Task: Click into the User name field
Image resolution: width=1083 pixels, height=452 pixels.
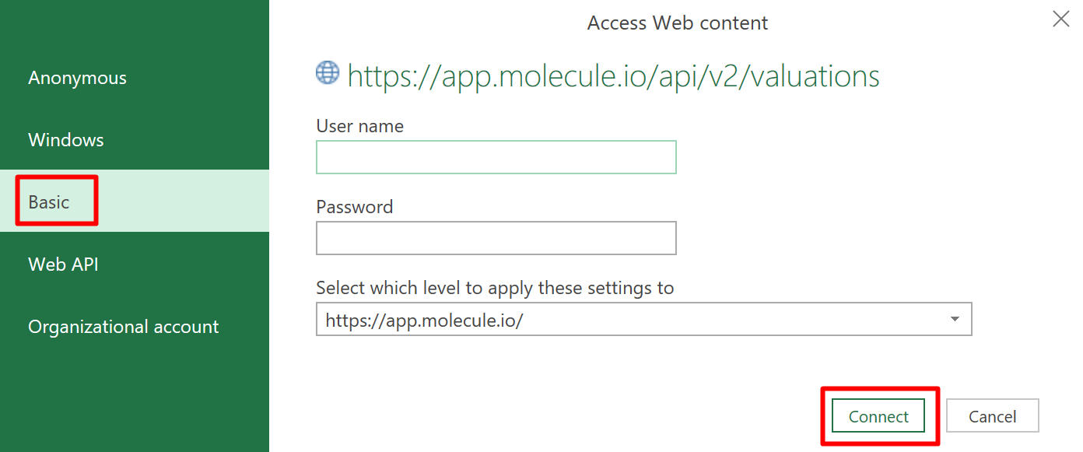Action: (x=496, y=157)
